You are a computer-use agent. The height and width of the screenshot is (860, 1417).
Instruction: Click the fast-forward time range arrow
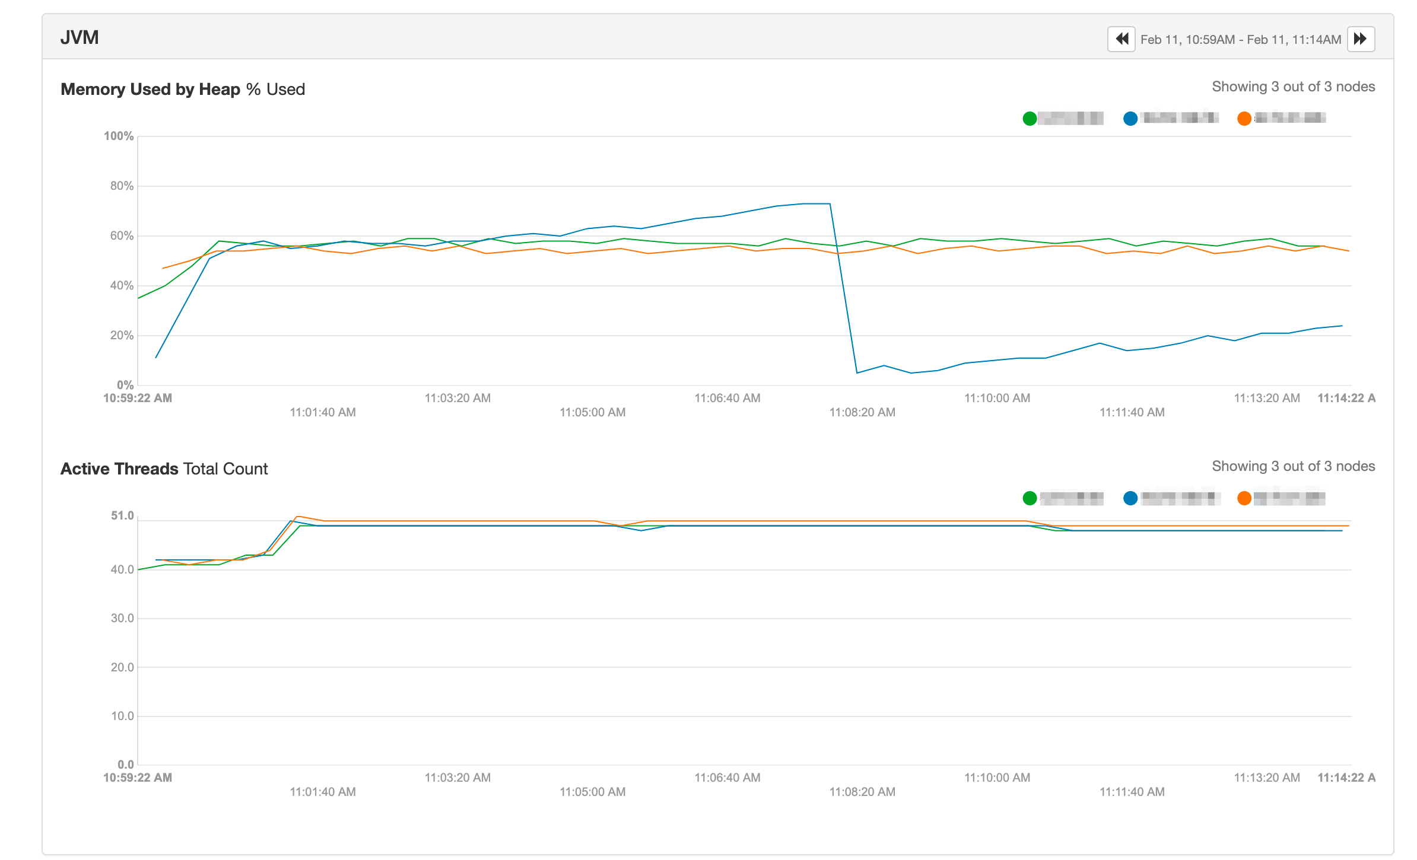1361,39
